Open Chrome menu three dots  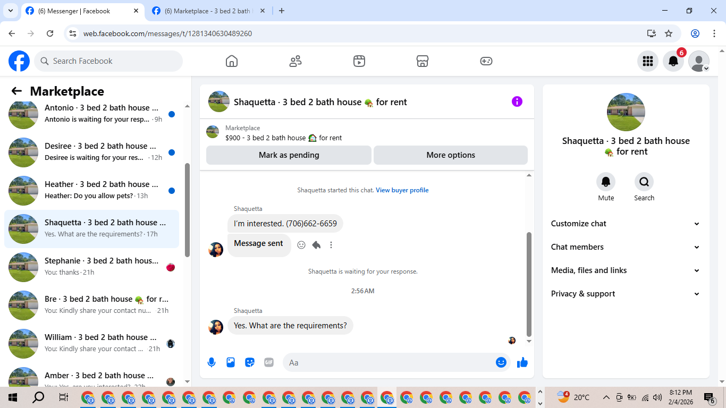click(x=714, y=33)
